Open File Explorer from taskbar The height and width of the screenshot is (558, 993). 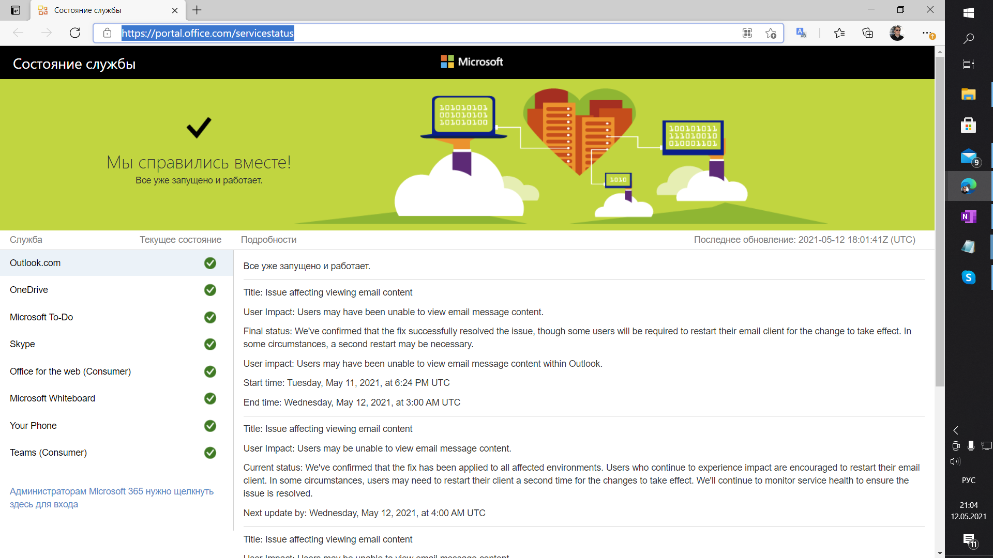969,95
